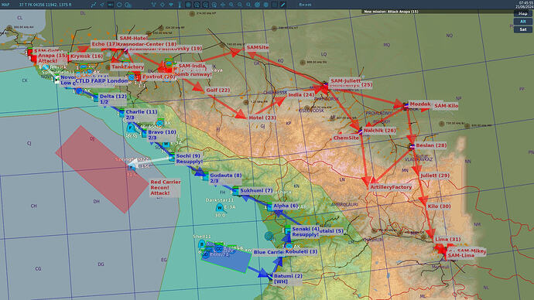Click the wifi-signal shaped icon in toolbar
534x300 pixels.
click(170, 5)
